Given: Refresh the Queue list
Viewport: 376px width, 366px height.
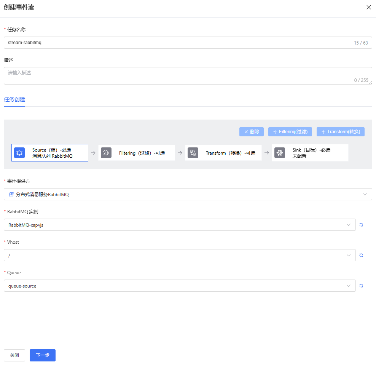Looking at the screenshot, I should (361, 286).
